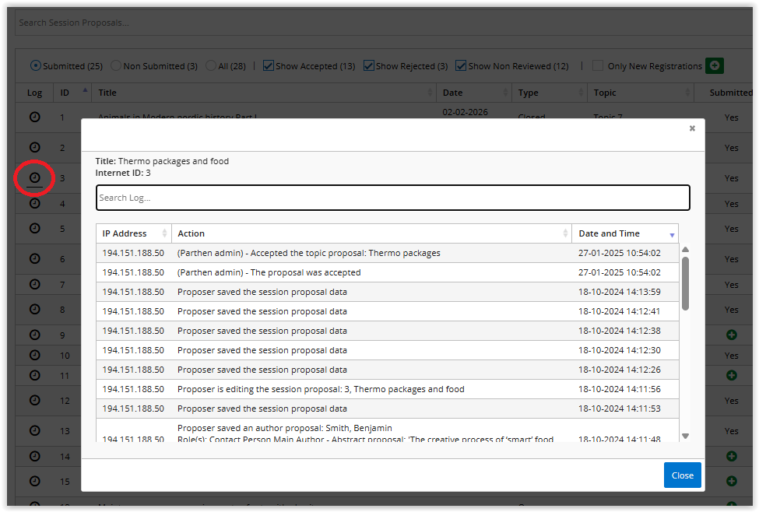
Task: Open the log clock icon for row 3
Action: 34,178
